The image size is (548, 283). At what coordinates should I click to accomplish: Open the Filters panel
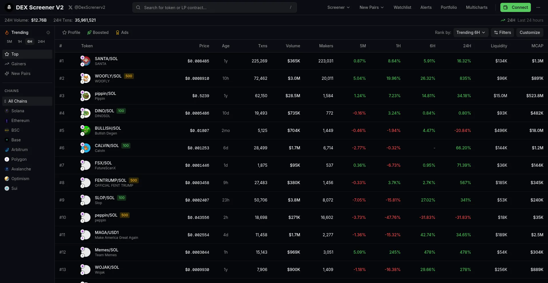(503, 32)
